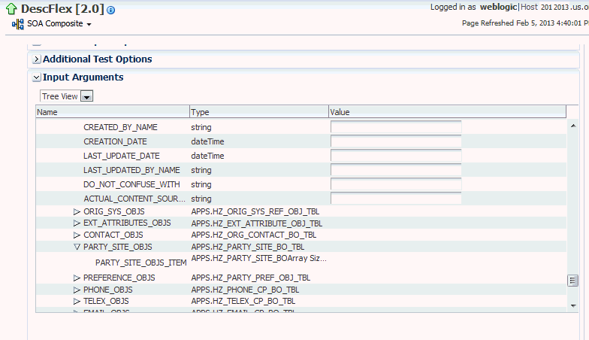The height and width of the screenshot is (340, 589).
Task: Collapse the PARTY_SITE_OBJS node
Action: coord(77,247)
